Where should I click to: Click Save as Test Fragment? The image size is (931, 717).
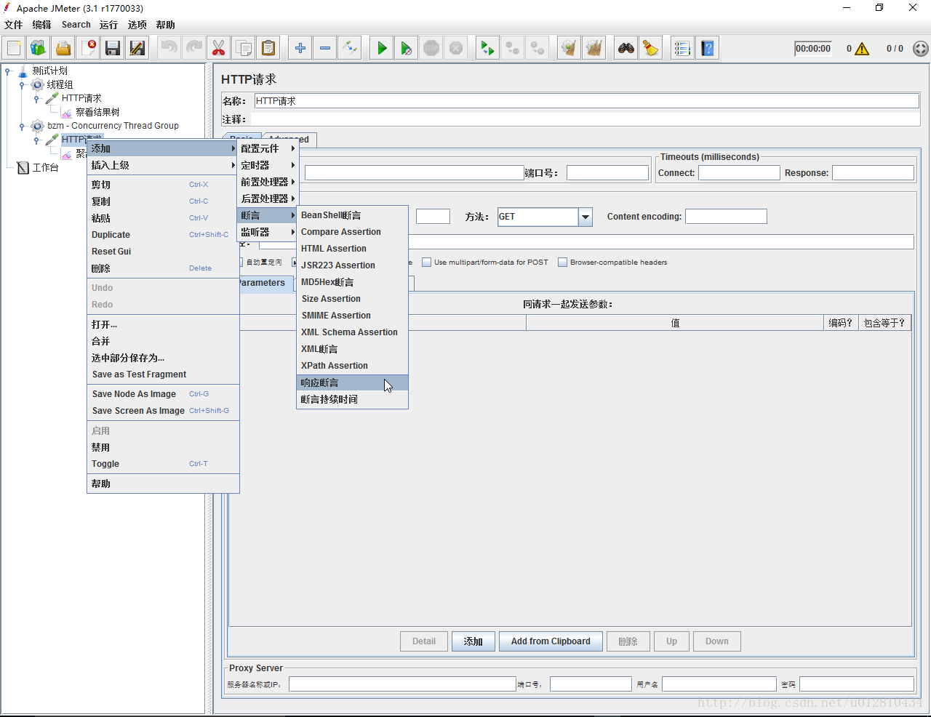pyautogui.click(x=163, y=374)
